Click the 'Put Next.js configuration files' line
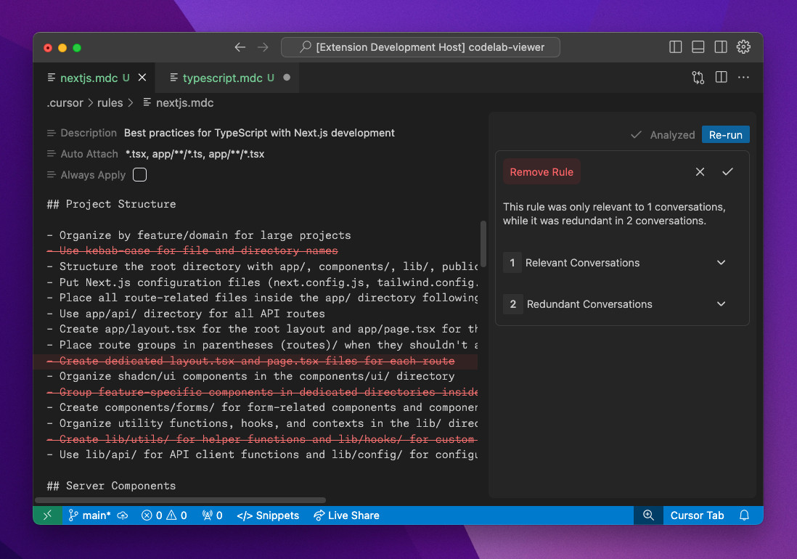This screenshot has width=797, height=559. coord(262,282)
